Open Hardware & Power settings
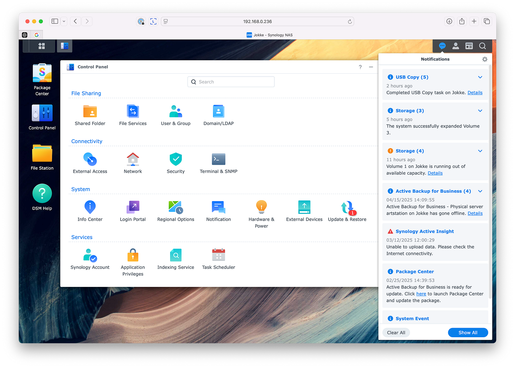 [x=261, y=214]
